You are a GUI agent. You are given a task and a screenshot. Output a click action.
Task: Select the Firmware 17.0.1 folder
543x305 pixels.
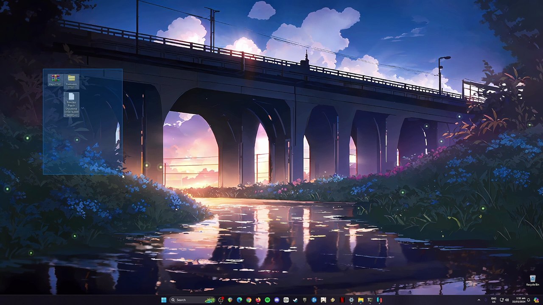tap(71, 81)
